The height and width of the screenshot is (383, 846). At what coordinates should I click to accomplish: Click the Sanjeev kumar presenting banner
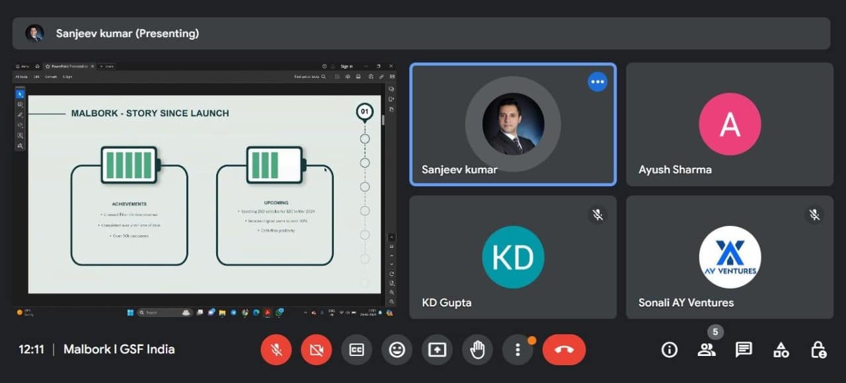[x=421, y=33]
